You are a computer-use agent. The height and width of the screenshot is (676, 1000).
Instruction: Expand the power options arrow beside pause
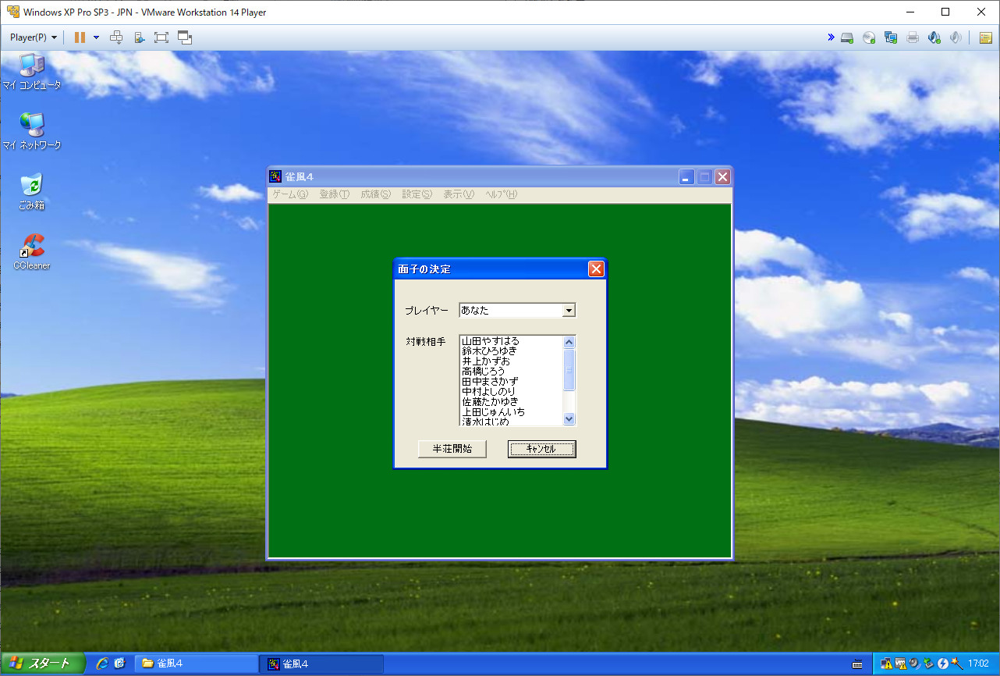(96, 37)
